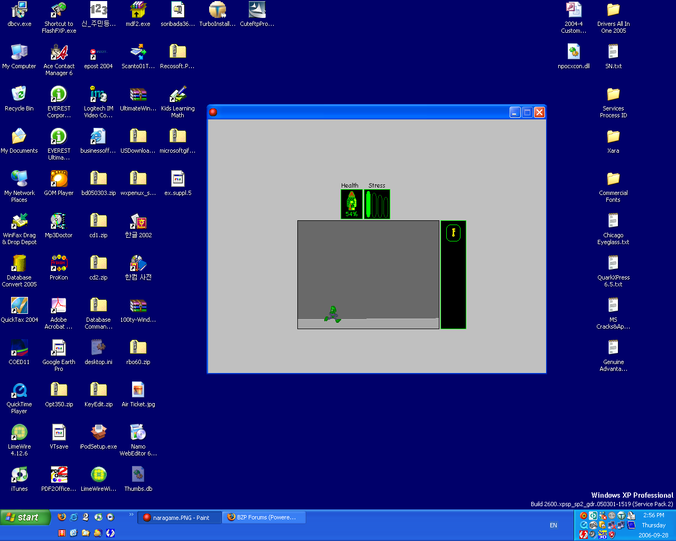Screen dimensions: 676x541
Task: Select the Google Earth Pro shortcut
Action: point(59,356)
